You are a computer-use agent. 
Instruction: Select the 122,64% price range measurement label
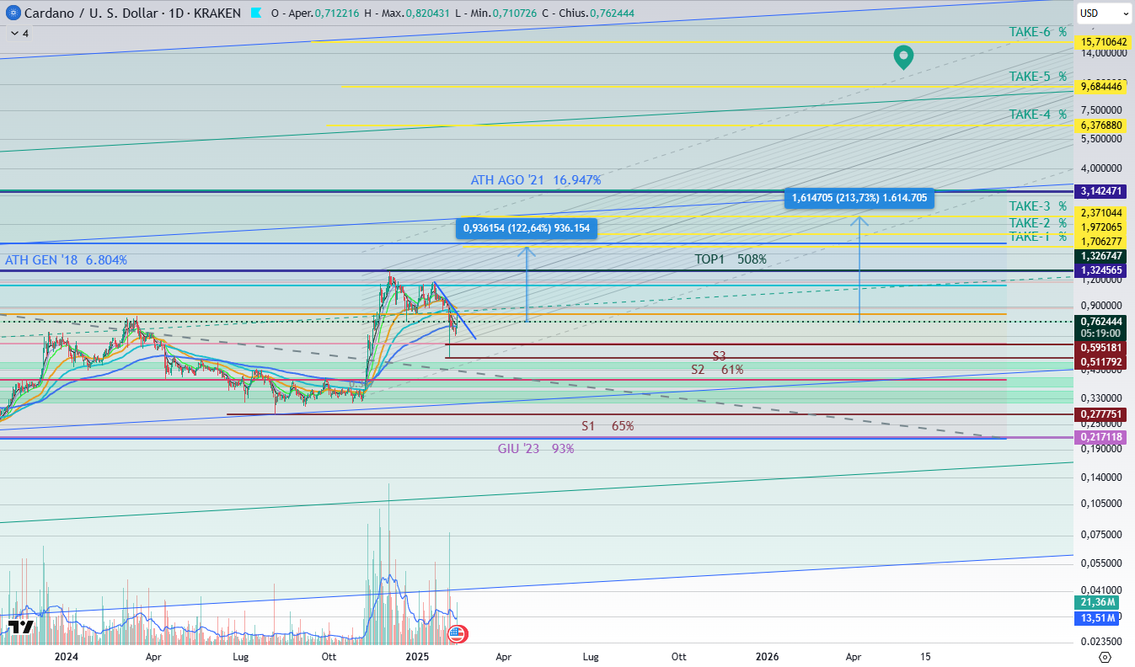point(526,228)
